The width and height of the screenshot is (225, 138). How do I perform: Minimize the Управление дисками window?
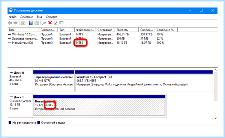point(190,10)
